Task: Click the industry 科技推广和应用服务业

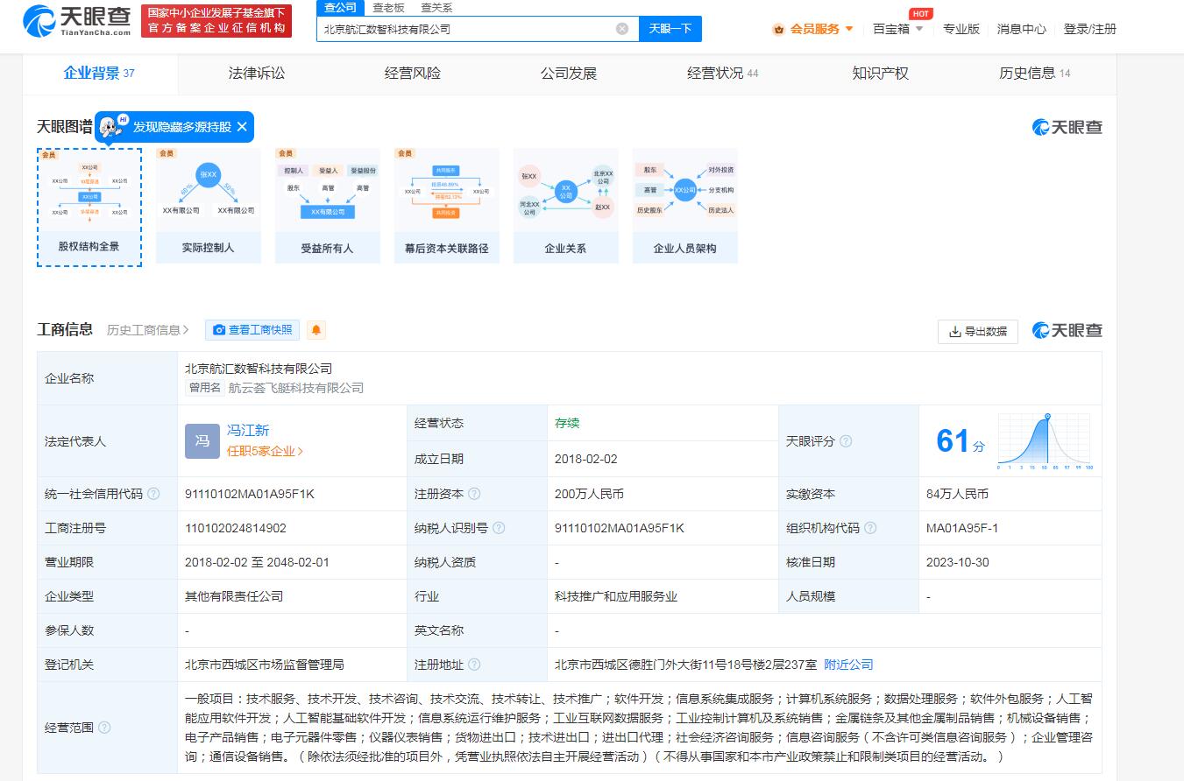Action: pos(616,596)
